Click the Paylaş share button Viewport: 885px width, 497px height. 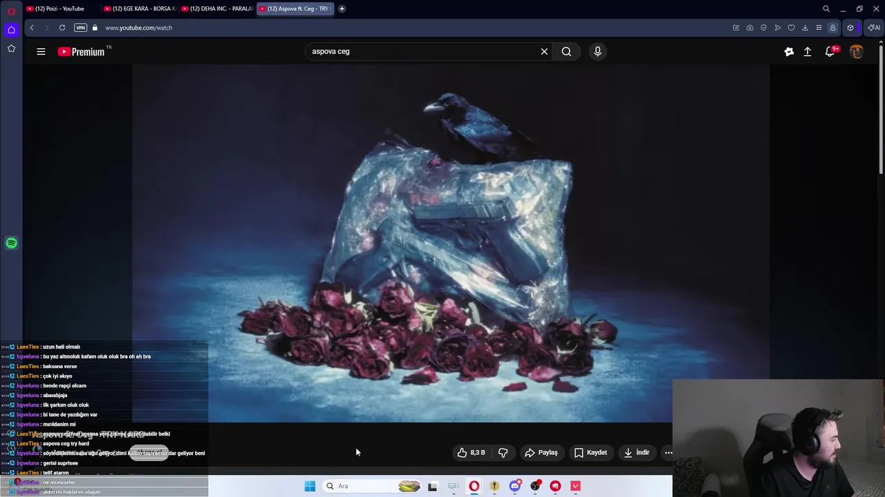pos(541,453)
